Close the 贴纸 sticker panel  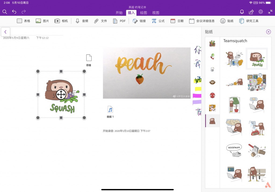(268, 32)
